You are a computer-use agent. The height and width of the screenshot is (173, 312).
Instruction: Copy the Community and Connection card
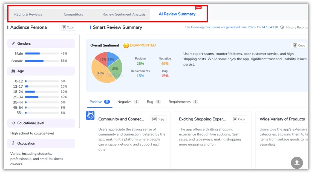(x=158, y=119)
